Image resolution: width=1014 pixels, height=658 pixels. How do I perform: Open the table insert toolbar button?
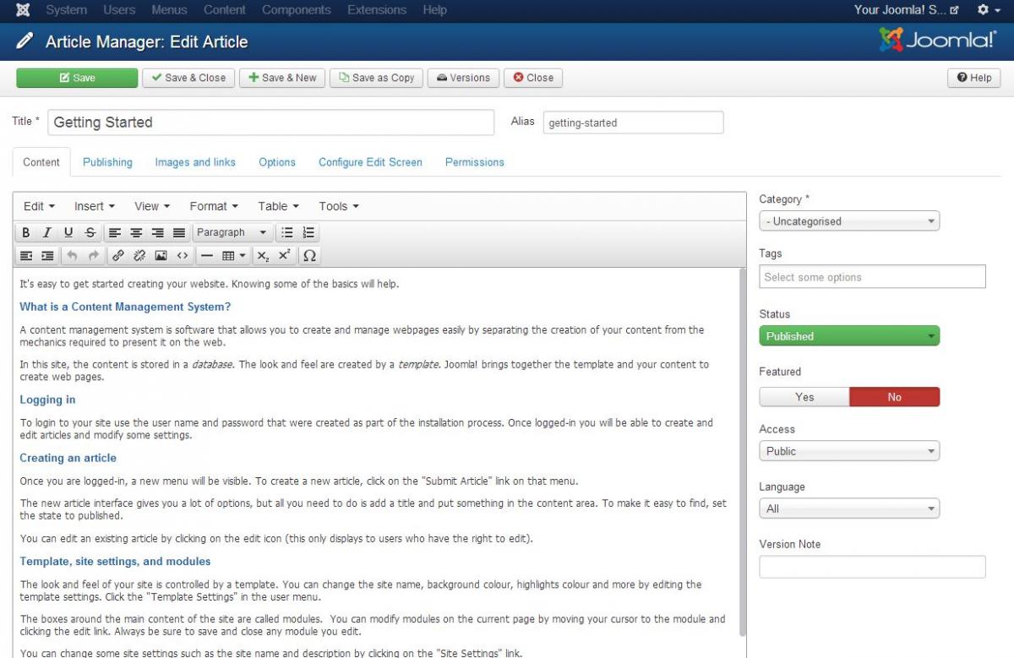click(x=233, y=255)
